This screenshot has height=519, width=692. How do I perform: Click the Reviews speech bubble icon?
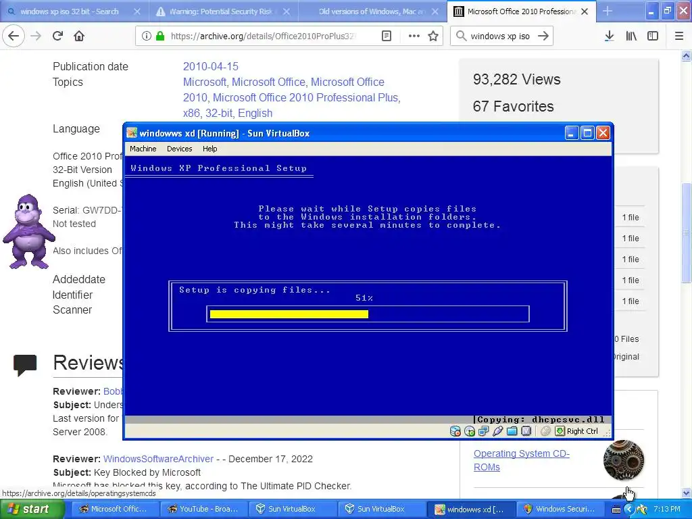[x=25, y=366]
